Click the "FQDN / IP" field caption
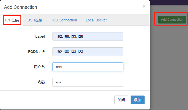This screenshot has height=110, width=188. (x=36, y=52)
